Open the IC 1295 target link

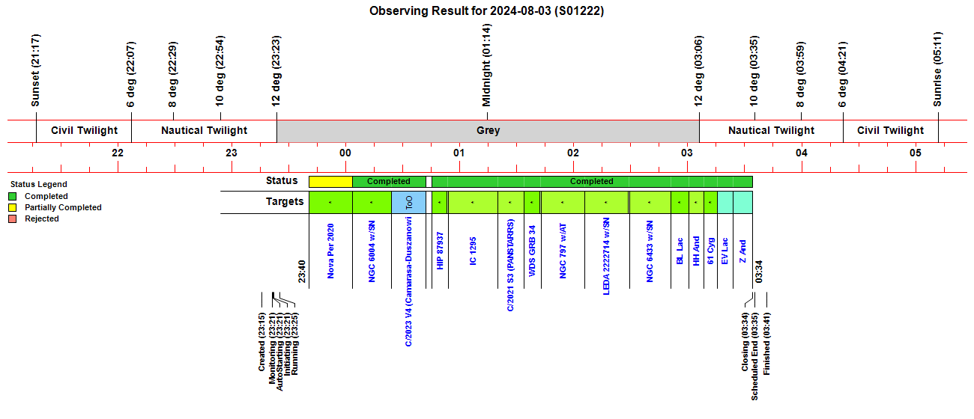pyautogui.click(x=473, y=251)
